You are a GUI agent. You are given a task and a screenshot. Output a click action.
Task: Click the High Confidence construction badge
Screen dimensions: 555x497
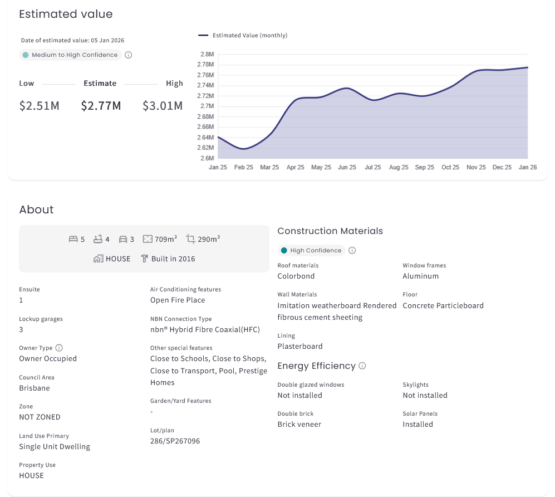click(x=311, y=251)
